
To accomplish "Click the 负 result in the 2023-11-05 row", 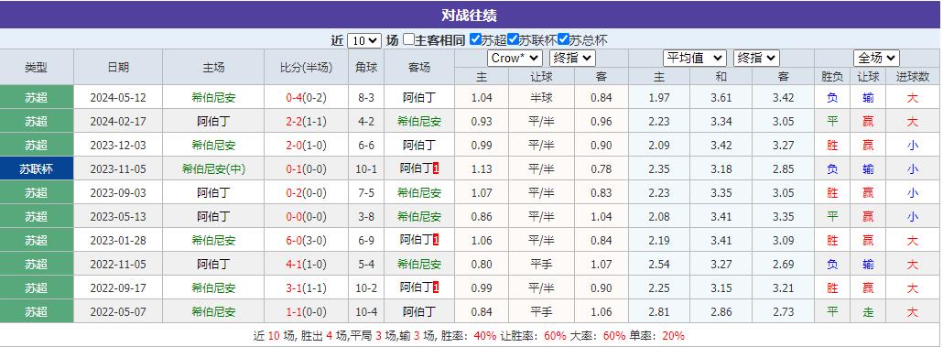I will 832,169.
